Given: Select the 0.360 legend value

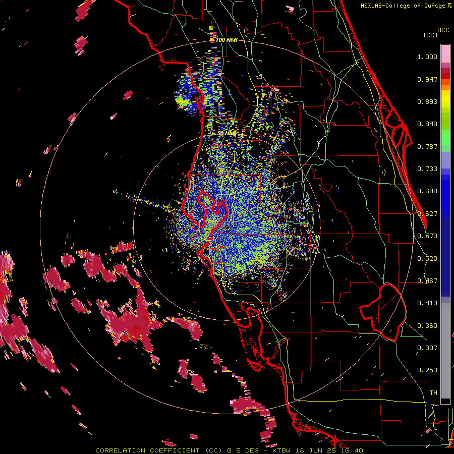Looking at the screenshot, I should (x=427, y=326).
